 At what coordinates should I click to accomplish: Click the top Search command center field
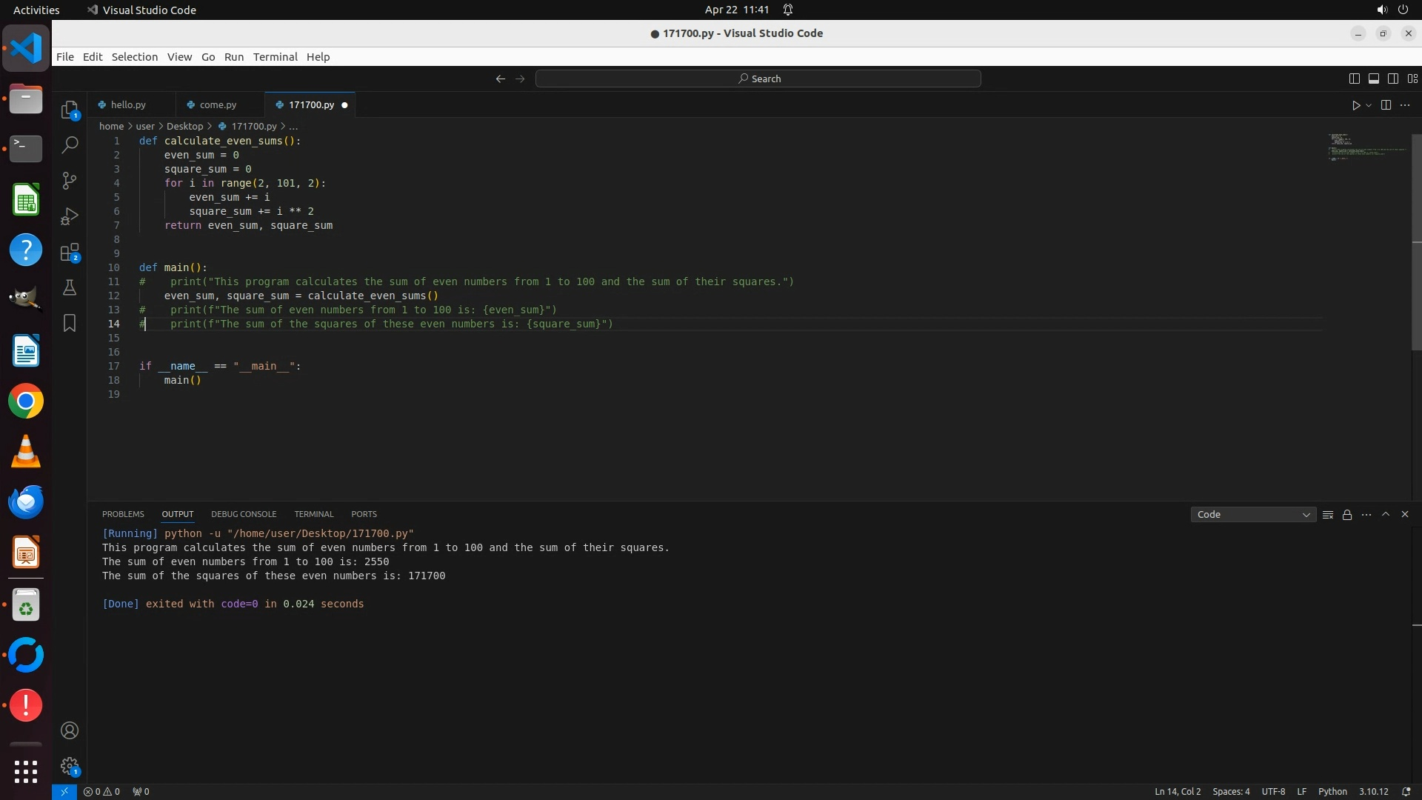click(758, 79)
